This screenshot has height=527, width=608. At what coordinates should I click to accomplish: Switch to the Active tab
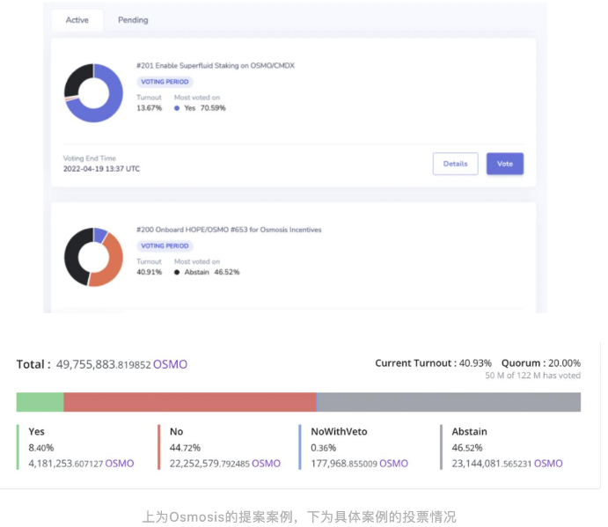point(77,20)
